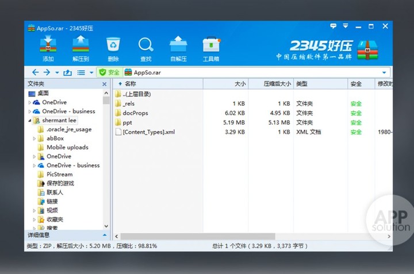Click the 6.02 KB size cell
Viewport: 414px width, 274px height.
[x=235, y=113]
